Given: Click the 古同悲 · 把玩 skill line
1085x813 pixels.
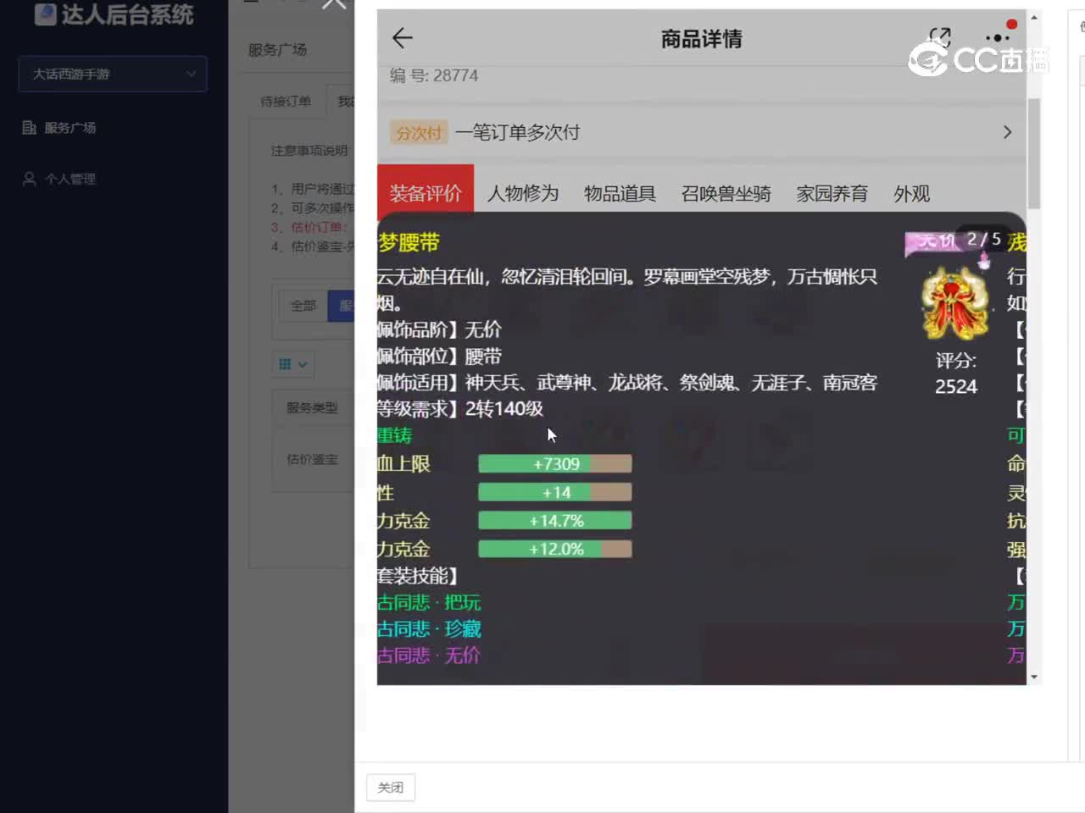Looking at the screenshot, I should [x=429, y=603].
